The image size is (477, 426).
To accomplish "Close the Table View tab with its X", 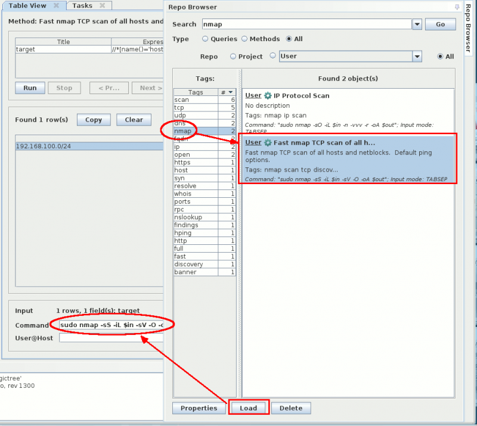I will (56, 5).
